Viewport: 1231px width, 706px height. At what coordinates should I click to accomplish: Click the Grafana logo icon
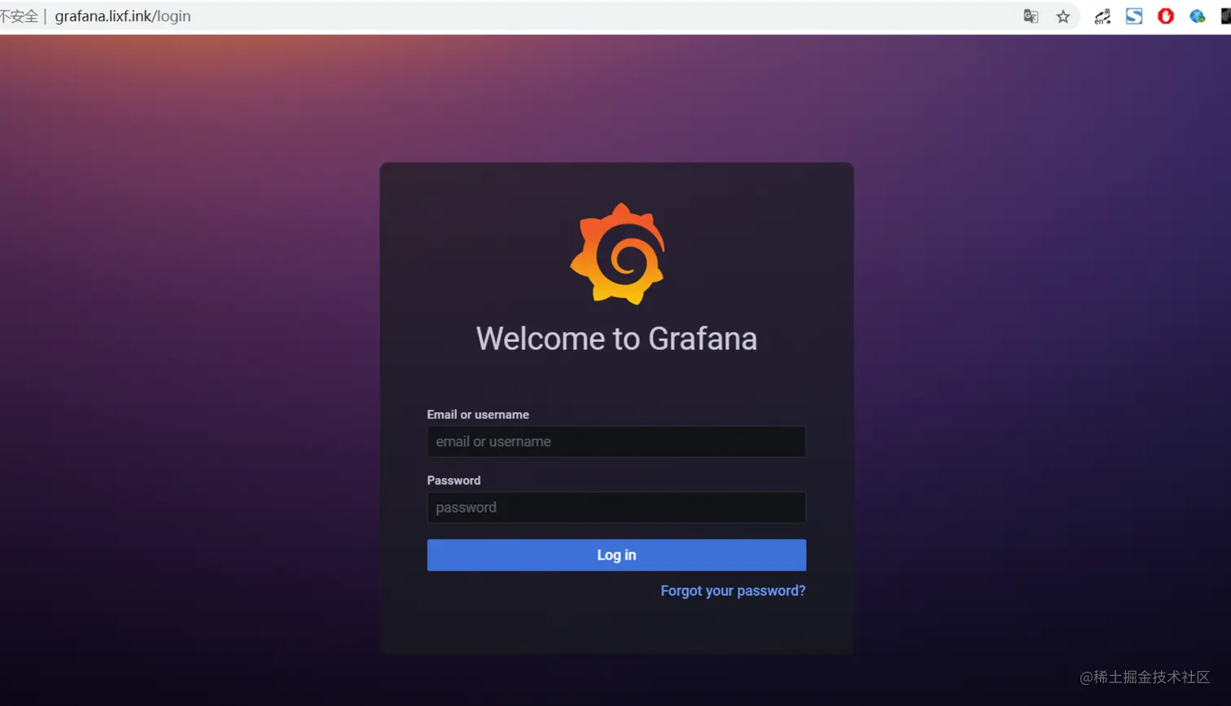617,253
